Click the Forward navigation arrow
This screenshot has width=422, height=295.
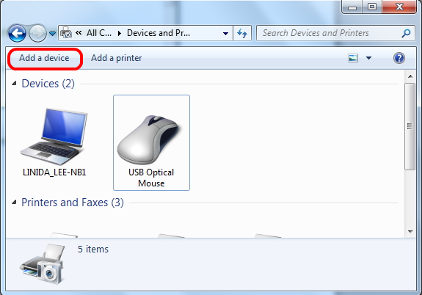click(x=37, y=33)
